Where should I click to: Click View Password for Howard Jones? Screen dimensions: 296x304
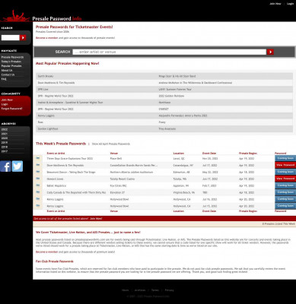tap(285, 179)
